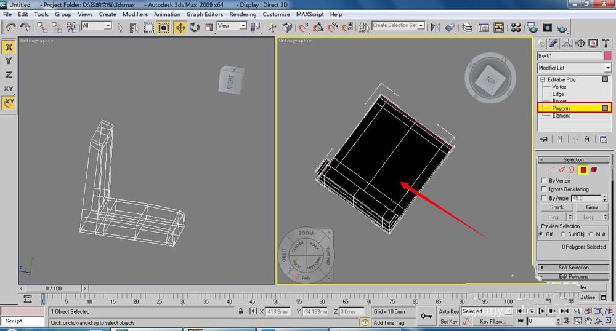Image resolution: width=616 pixels, height=331 pixels.
Task: Open the Schematic View icon
Action: tap(498, 27)
